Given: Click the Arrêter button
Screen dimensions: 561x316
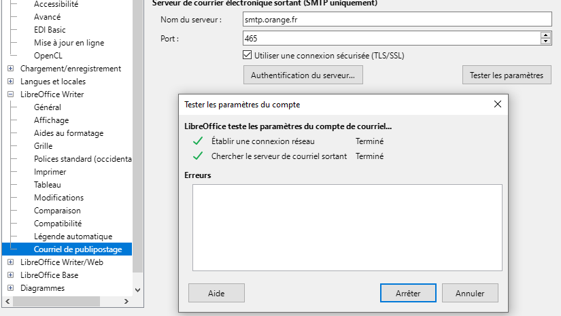Looking at the screenshot, I should 408,293.
